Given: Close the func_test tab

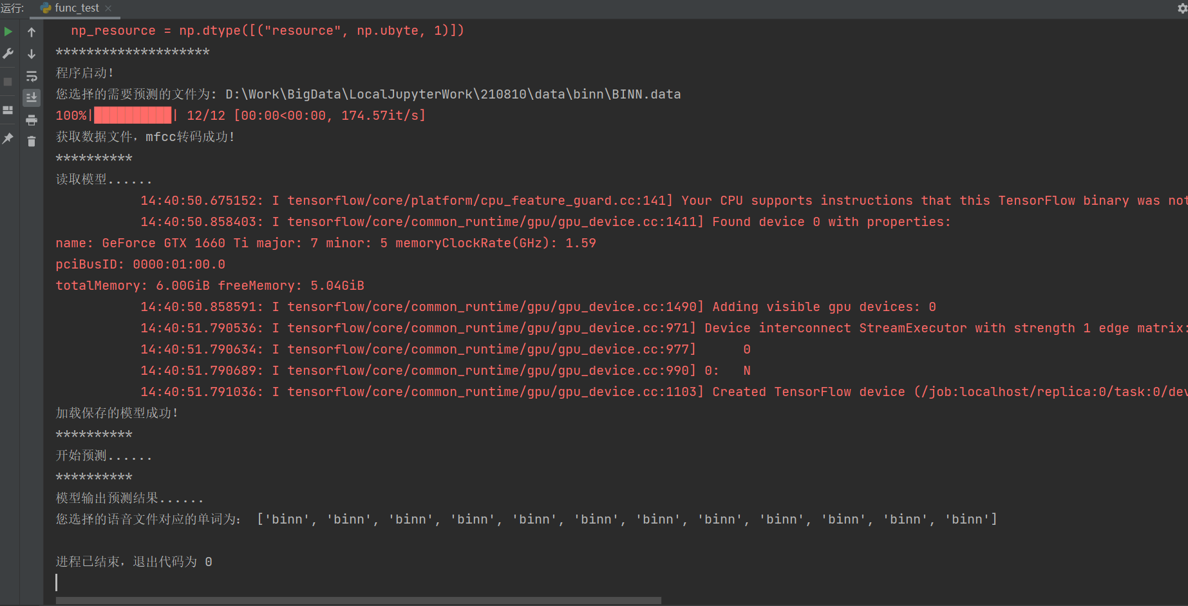Looking at the screenshot, I should click(x=108, y=8).
